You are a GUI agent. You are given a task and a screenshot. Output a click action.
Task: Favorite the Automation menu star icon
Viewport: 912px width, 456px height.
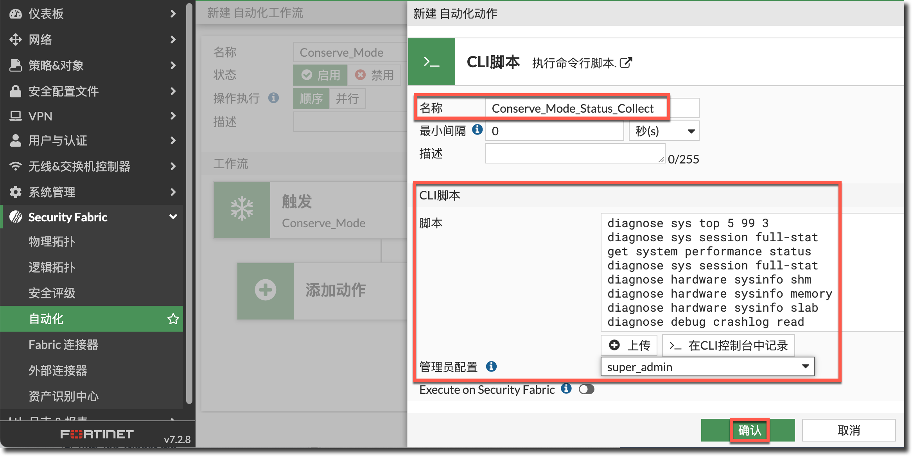[173, 319]
